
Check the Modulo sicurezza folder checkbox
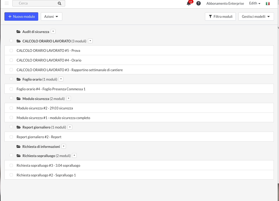click(x=11, y=98)
